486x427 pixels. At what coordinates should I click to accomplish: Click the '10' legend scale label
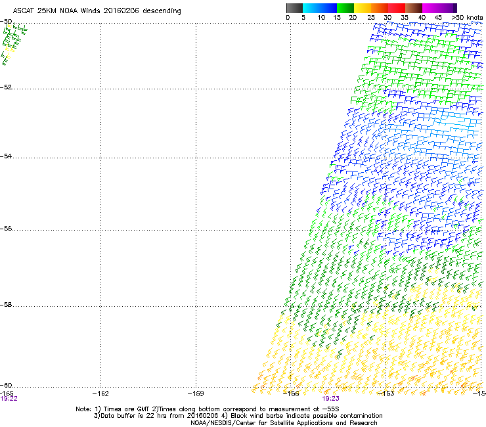(x=321, y=17)
